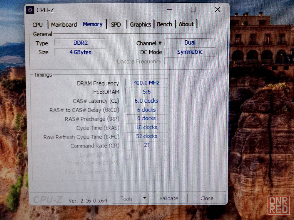Click the Tools button
This screenshot has width=294, height=220.
coord(127,199)
